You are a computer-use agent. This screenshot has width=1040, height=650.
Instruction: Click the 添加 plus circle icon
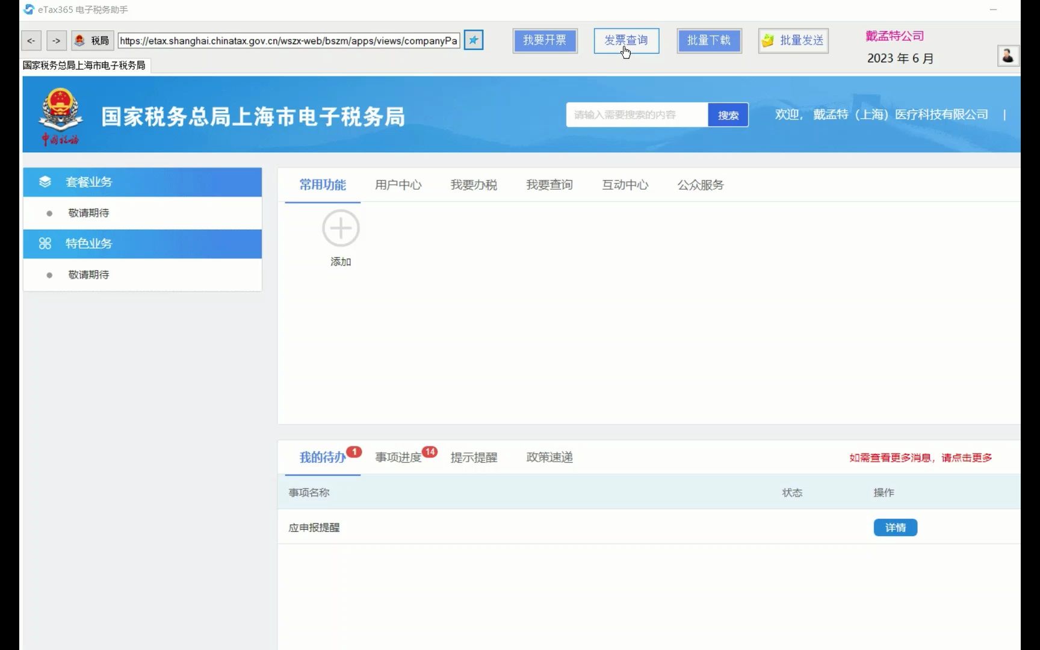click(341, 228)
